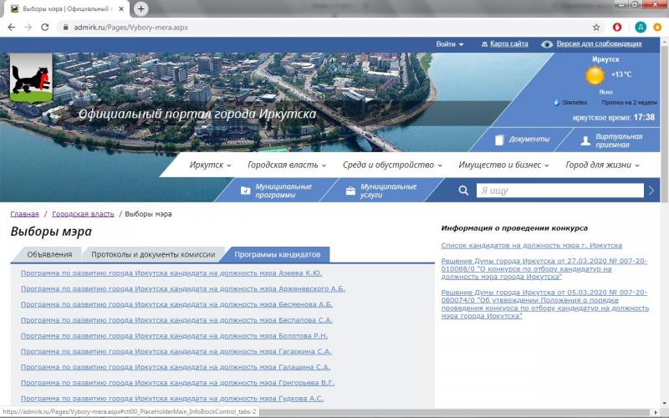Expand the Войти dropdown
The width and height of the screenshot is (669, 418).
[x=450, y=44]
